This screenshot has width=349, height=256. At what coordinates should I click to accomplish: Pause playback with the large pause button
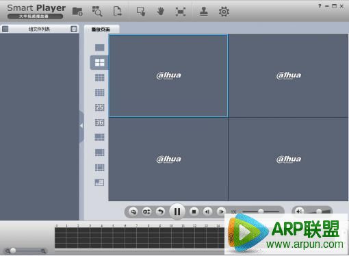coord(177,212)
